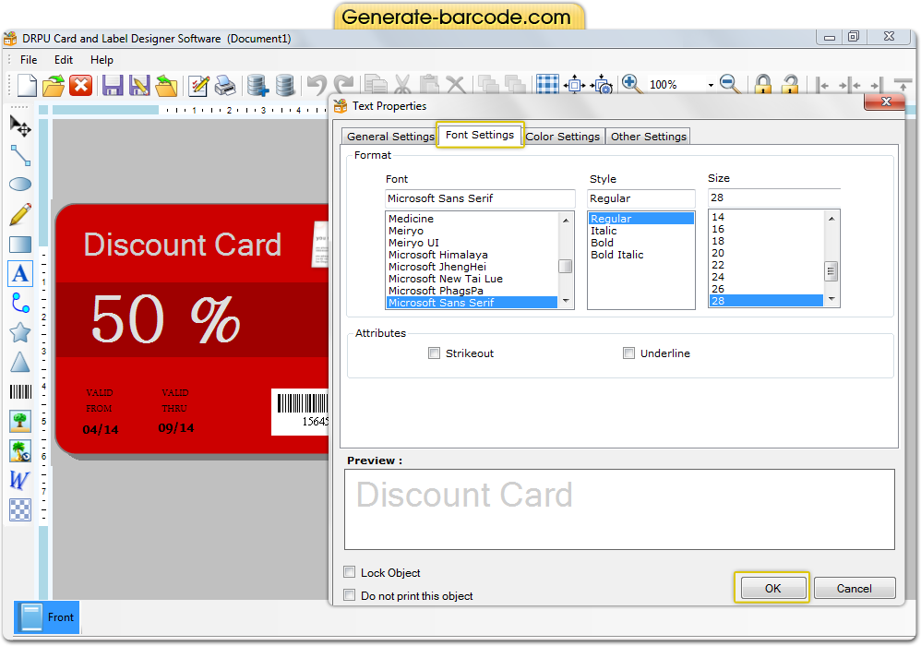This screenshot has height=646, width=921.
Task: Open the Edit menu
Action: click(x=63, y=59)
